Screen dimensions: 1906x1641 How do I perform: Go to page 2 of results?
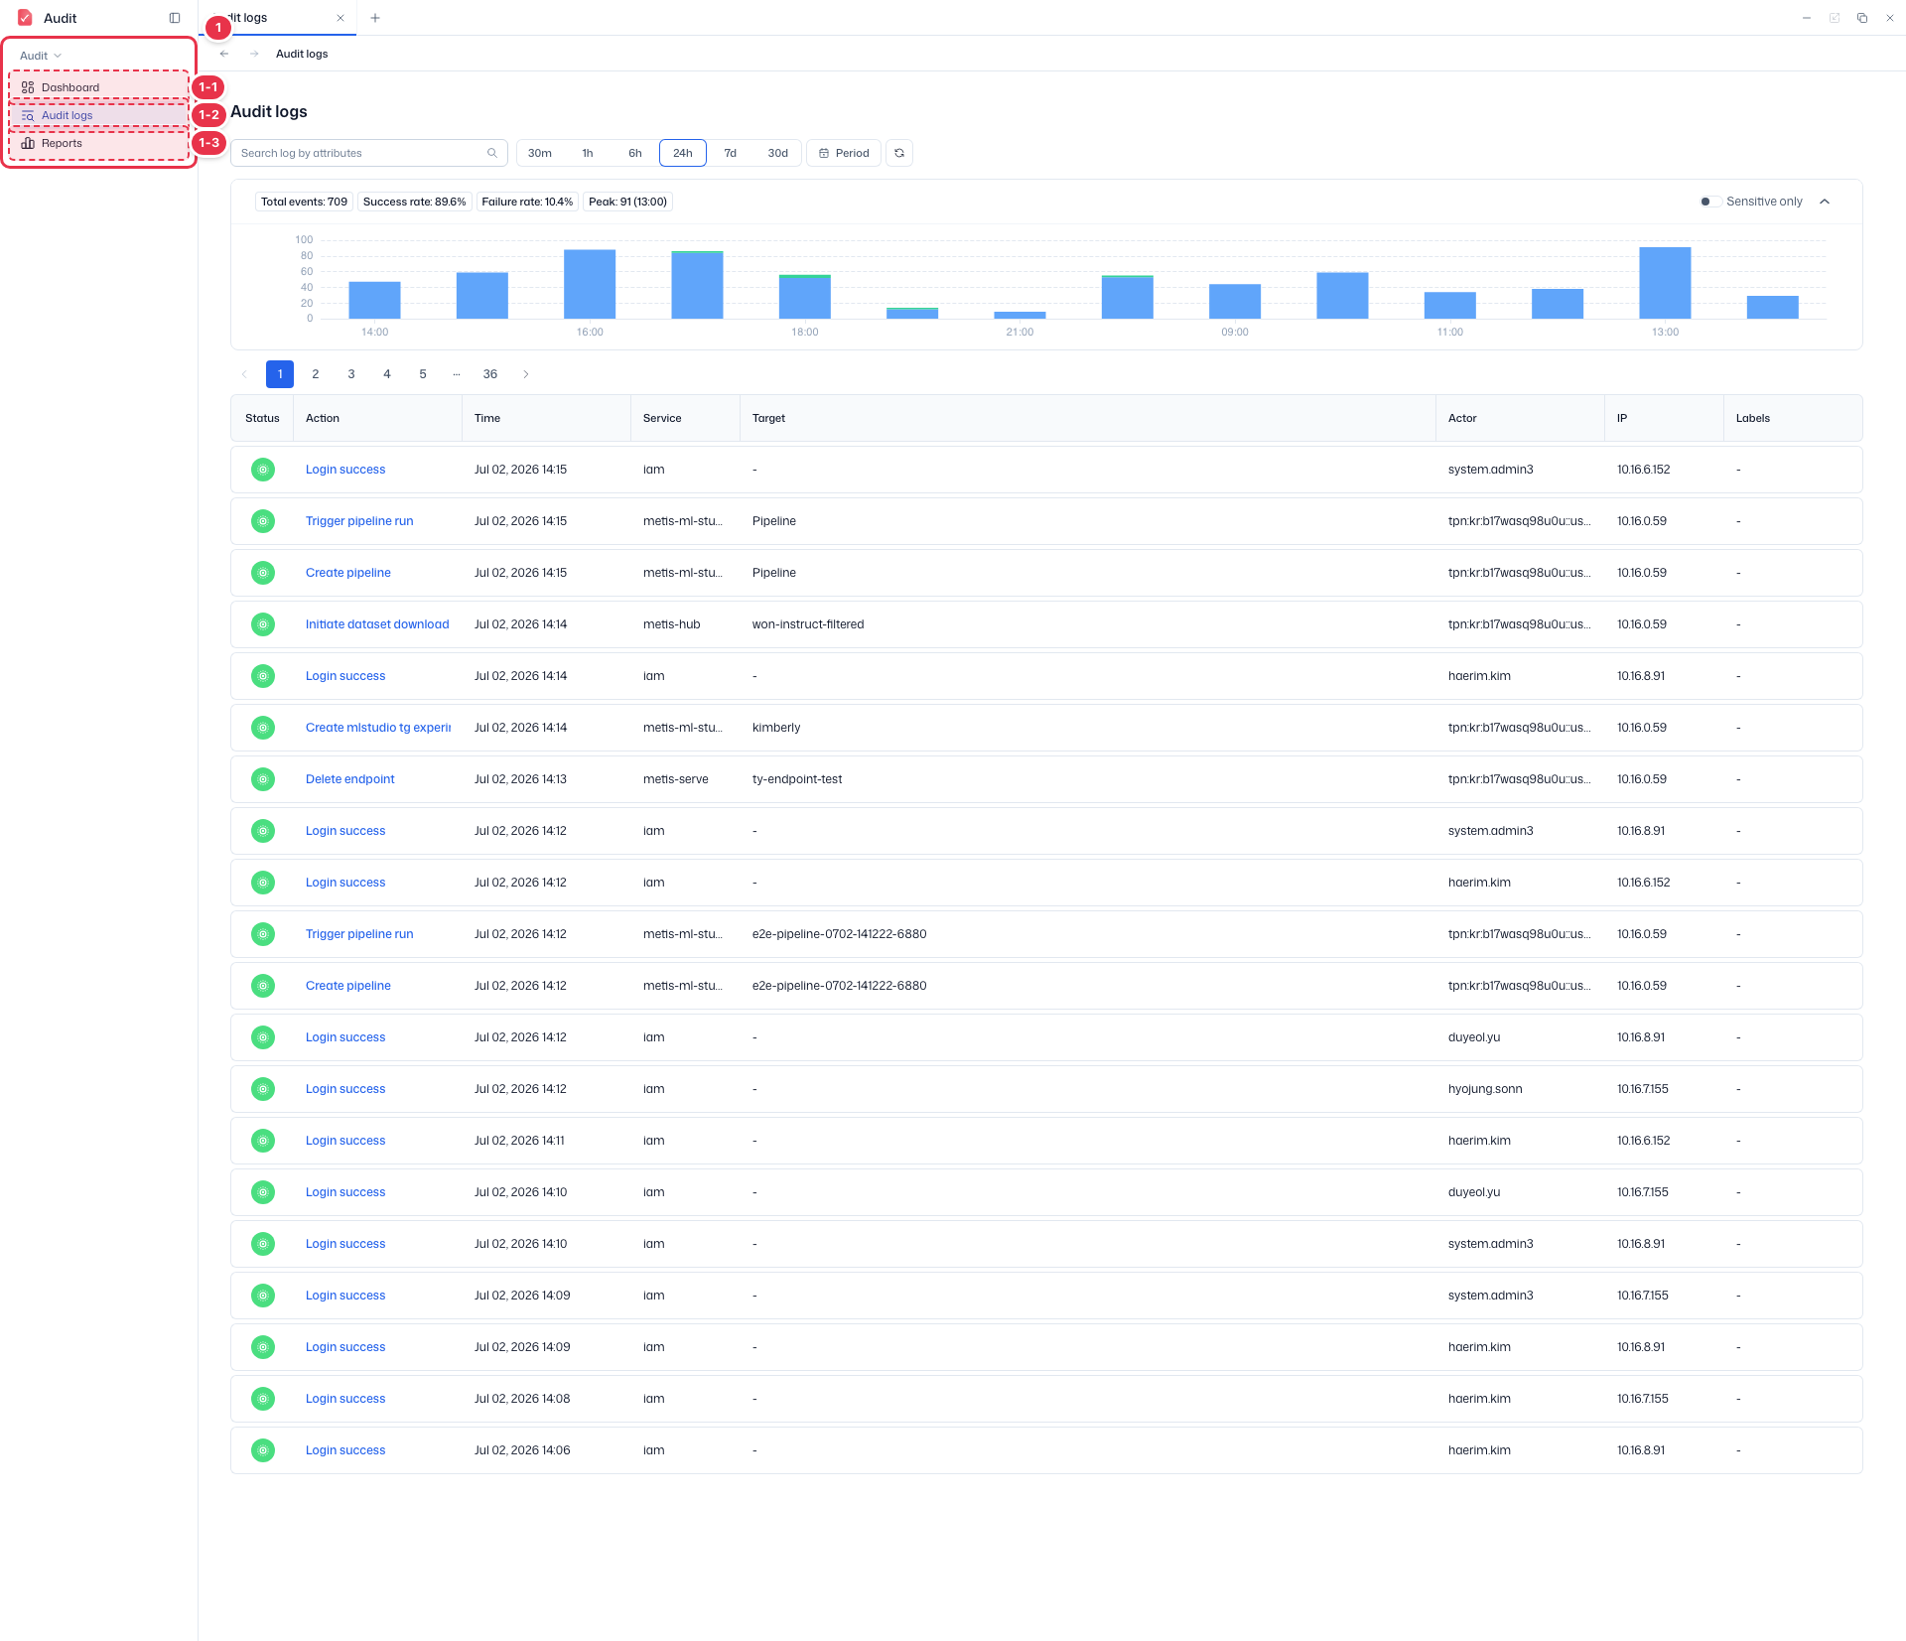[x=316, y=374]
